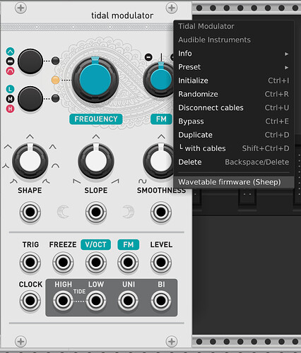Click the large teal FREQUENCY knob
The height and width of the screenshot is (353, 301).
coord(95,80)
